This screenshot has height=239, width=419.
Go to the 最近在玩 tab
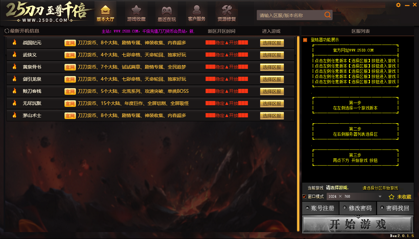167,13
